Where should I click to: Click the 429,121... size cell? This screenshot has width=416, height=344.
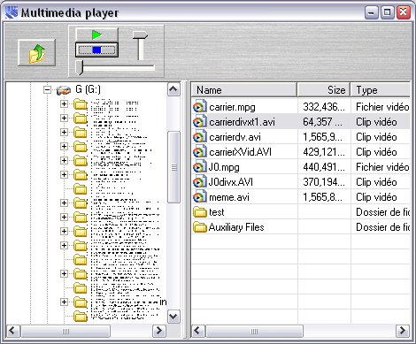(324, 152)
